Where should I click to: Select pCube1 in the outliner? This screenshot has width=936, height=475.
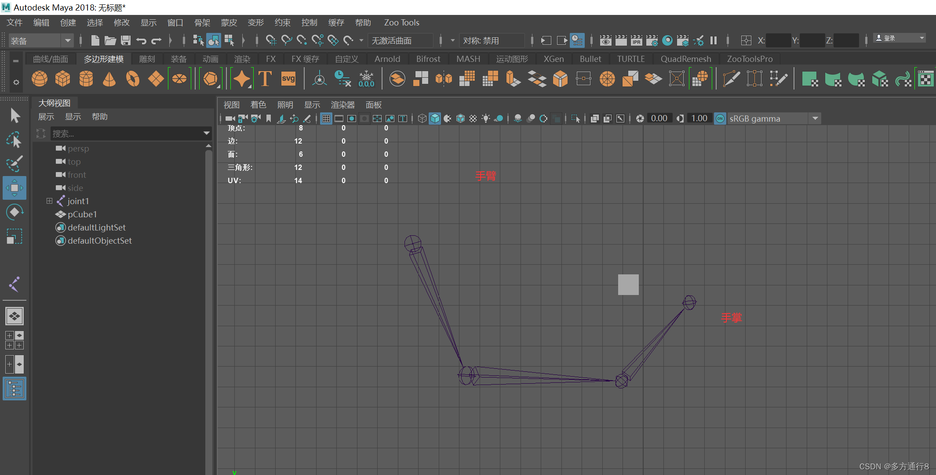(x=82, y=214)
